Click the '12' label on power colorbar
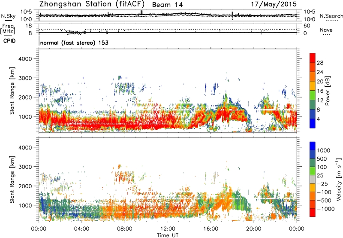The image size is (343, 238). click(320, 101)
